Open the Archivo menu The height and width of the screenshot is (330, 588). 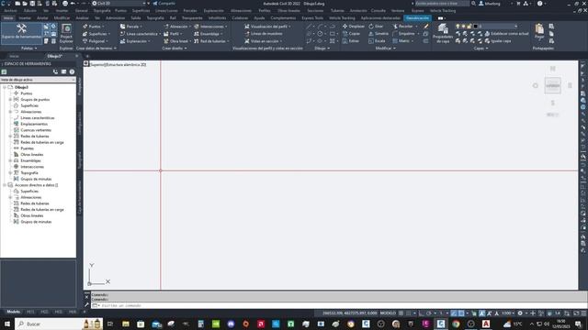[x=10, y=11]
